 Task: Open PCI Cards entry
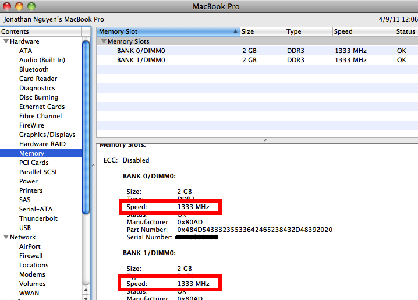34,163
